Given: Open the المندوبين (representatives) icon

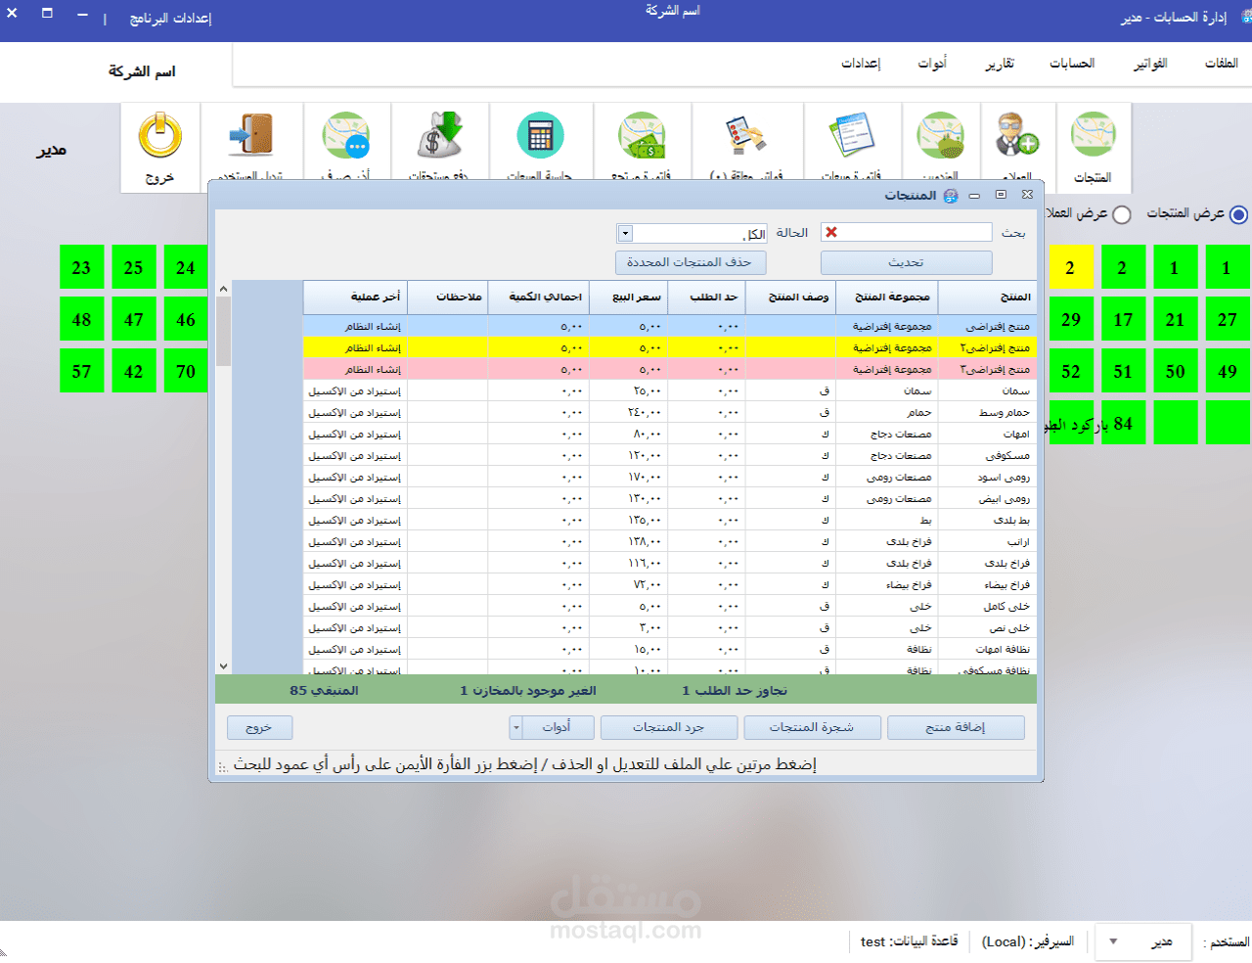Looking at the screenshot, I should [941, 137].
